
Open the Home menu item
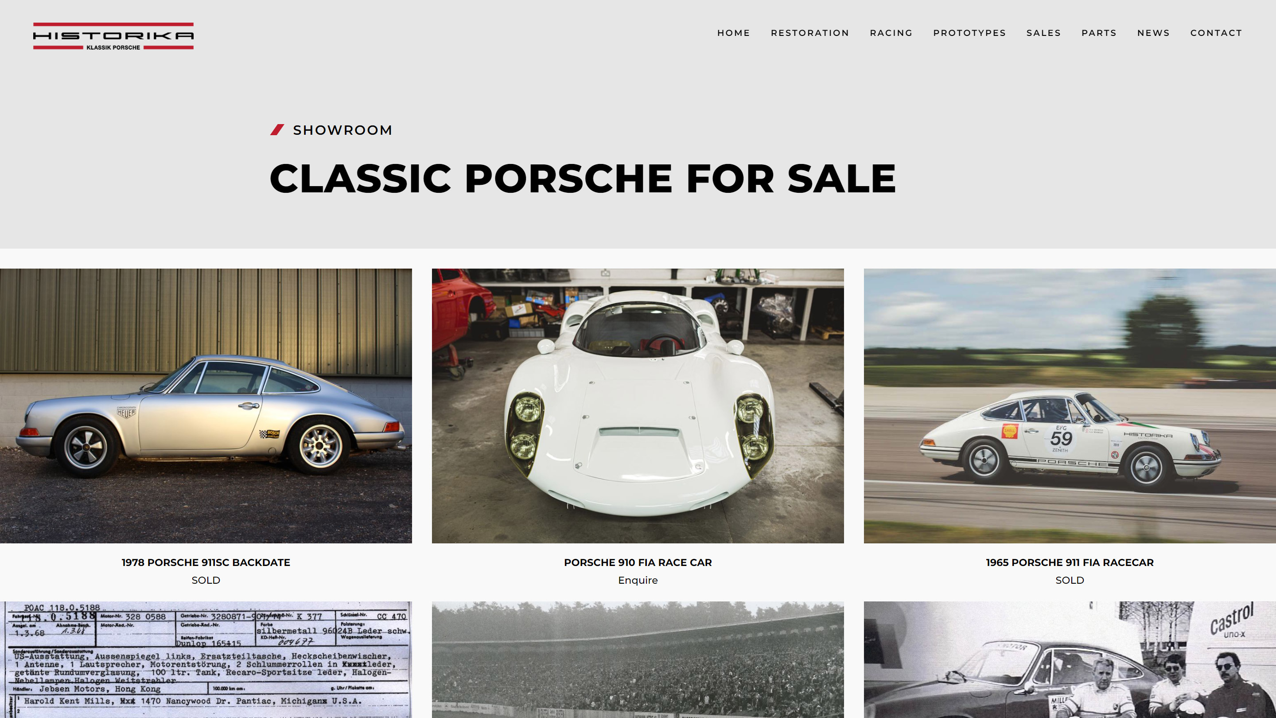point(734,33)
